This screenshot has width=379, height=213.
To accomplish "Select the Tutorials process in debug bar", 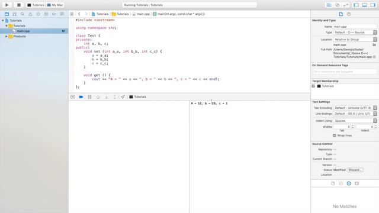I will click(x=138, y=97).
